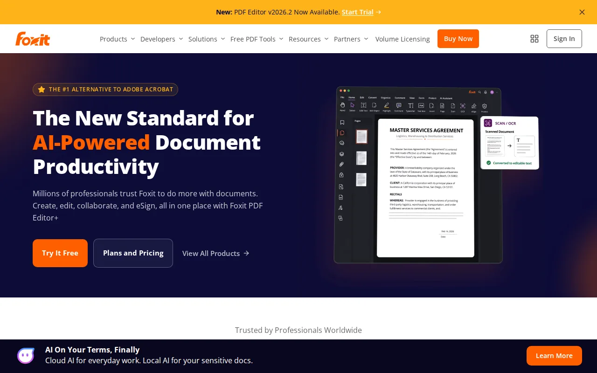Follow the View All Products link
This screenshot has height=373, width=597.
(x=216, y=253)
